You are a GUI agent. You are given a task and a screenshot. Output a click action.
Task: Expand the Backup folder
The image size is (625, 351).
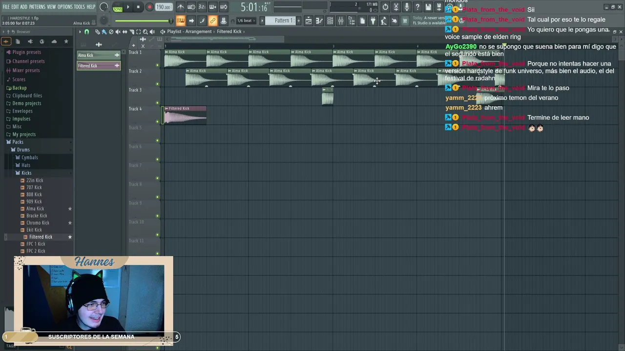[19, 88]
